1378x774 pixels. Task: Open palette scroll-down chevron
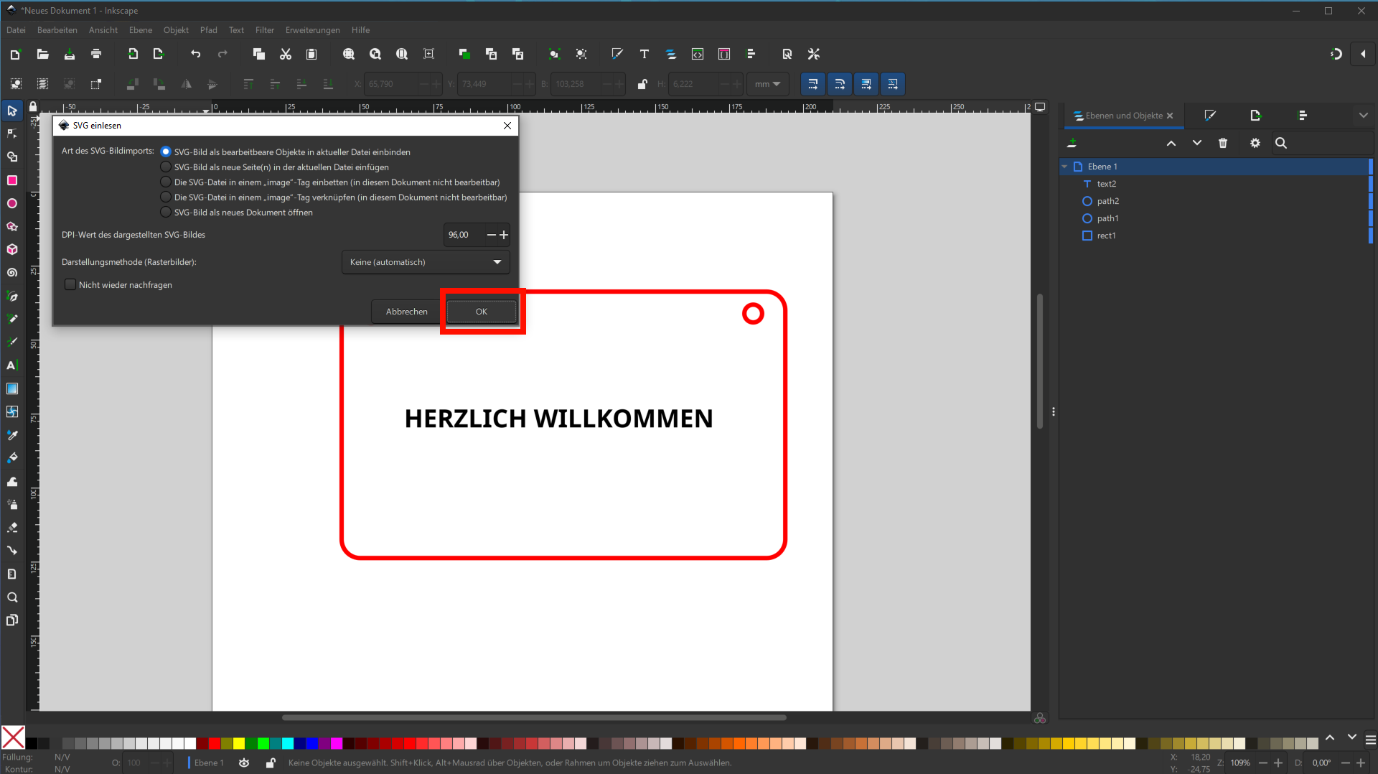1352,737
